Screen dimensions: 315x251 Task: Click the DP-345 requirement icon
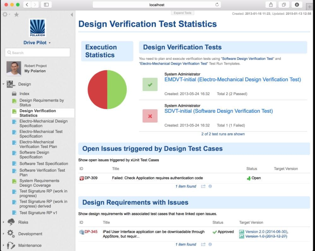(x=81, y=232)
